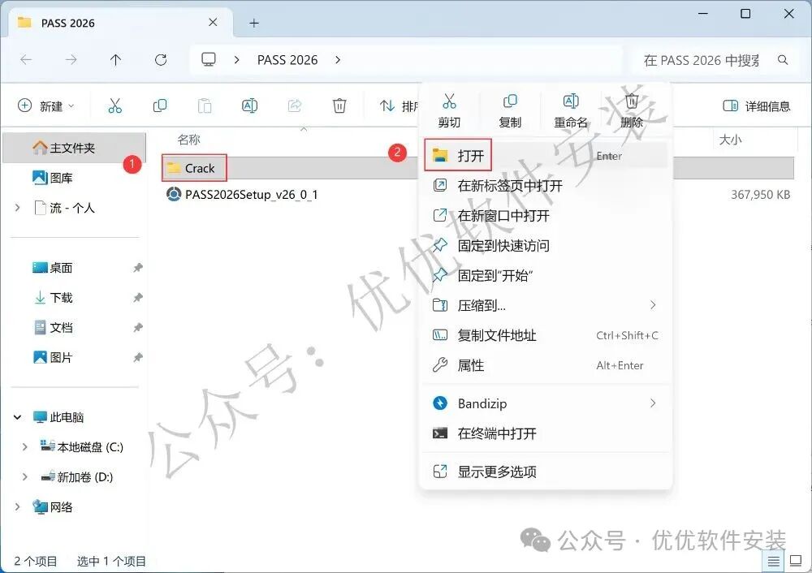The width and height of the screenshot is (812, 573).
Task: Click the This PC monitor breadcrumb icon
Action: 209,60
